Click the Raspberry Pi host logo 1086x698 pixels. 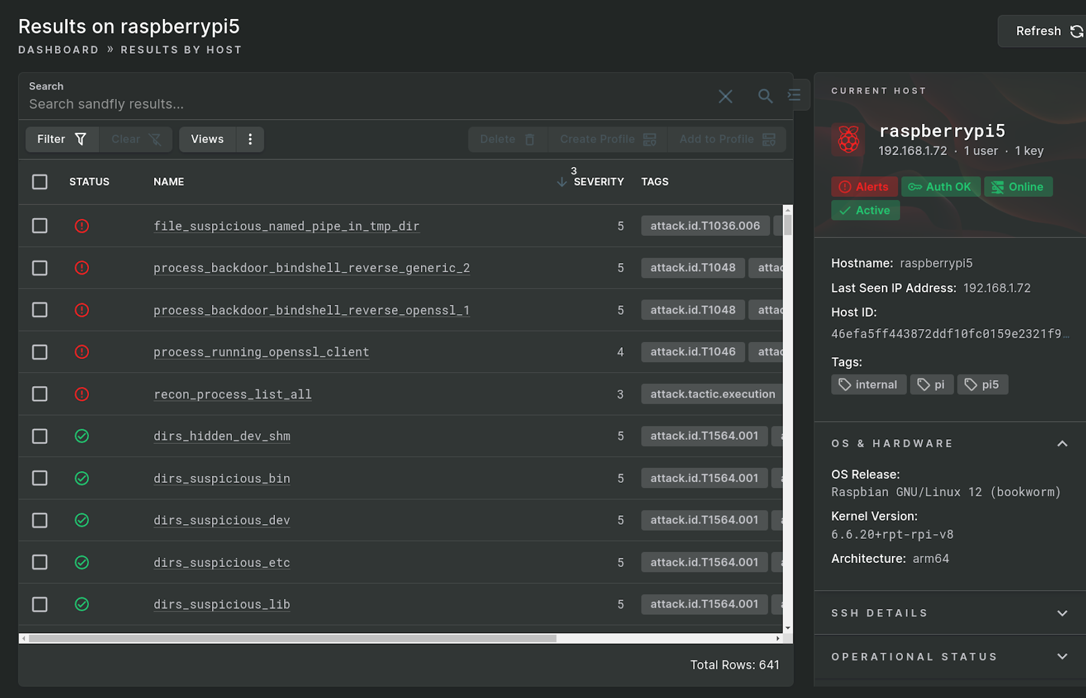click(849, 140)
